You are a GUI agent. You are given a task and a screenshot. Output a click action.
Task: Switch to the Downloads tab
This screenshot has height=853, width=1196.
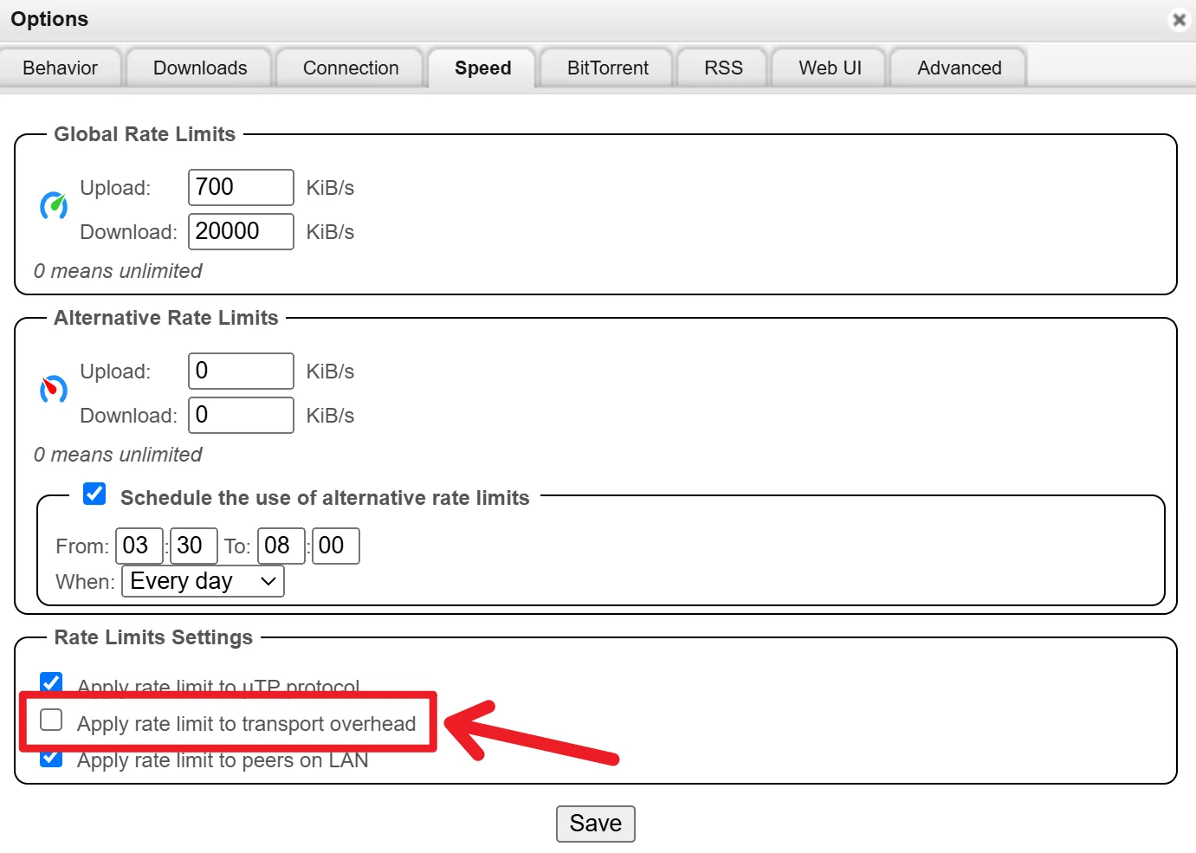pyautogui.click(x=200, y=68)
